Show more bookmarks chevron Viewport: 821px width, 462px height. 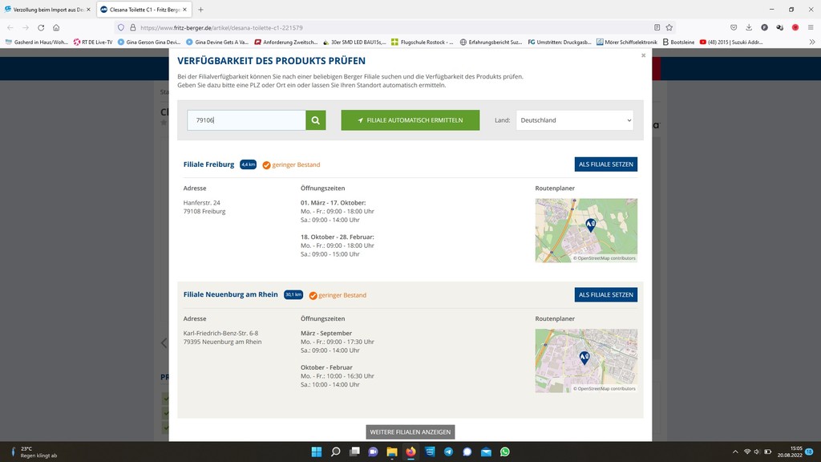coord(812,42)
